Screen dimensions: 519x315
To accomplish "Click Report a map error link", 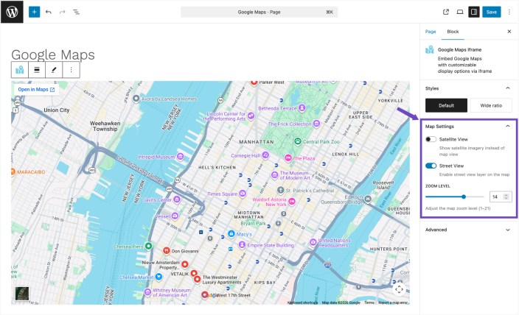I will (393, 302).
